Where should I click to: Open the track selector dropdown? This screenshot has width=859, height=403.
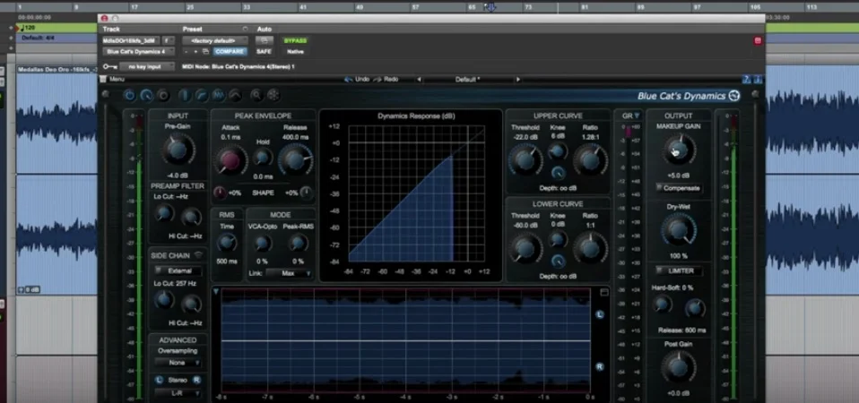click(x=131, y=40)
